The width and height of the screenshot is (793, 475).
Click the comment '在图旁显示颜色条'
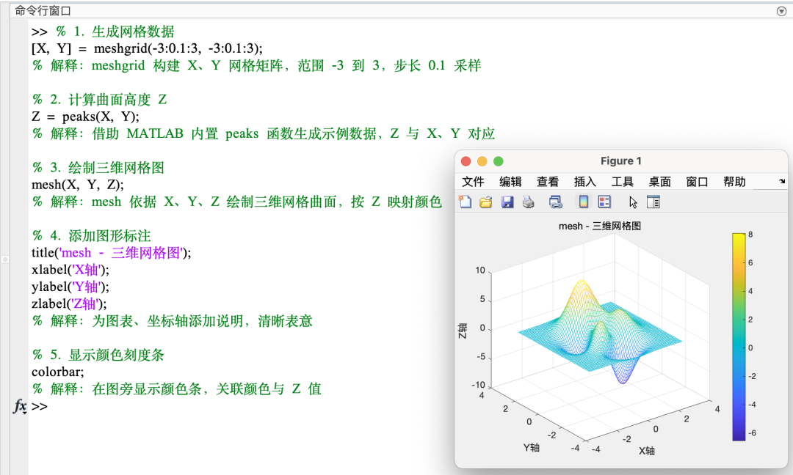[x=177, y=389]
